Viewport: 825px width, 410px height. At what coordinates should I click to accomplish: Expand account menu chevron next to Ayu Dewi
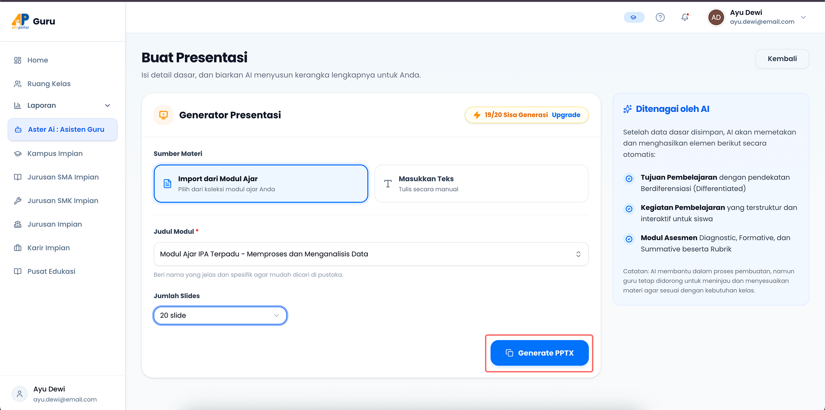[803, 17]
